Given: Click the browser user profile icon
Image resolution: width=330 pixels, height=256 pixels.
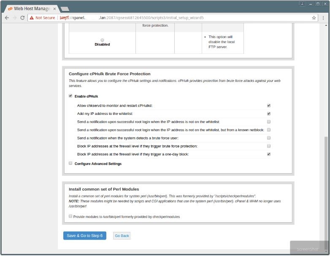Looking at the screenshot, I should (302, 4).
